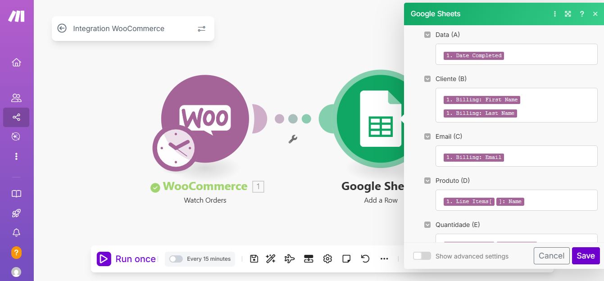Collapse the Produto (D) field
The image size is (604, 281).
tap(427, 181)
